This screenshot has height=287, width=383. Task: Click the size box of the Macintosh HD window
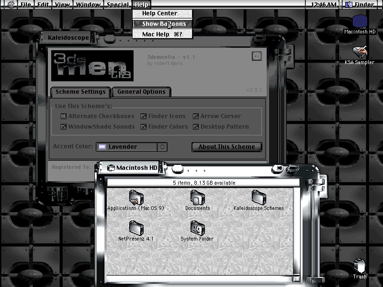tap(296, 278)
